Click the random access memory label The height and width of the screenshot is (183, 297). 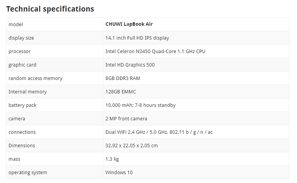click(x=35, y=78)
